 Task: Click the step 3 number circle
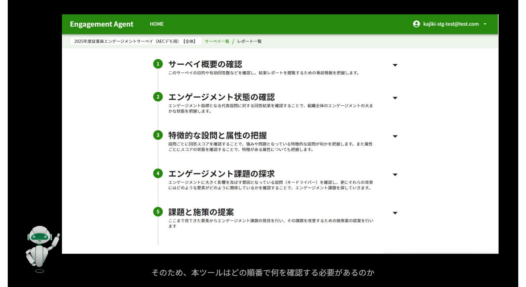pos(158,135)
